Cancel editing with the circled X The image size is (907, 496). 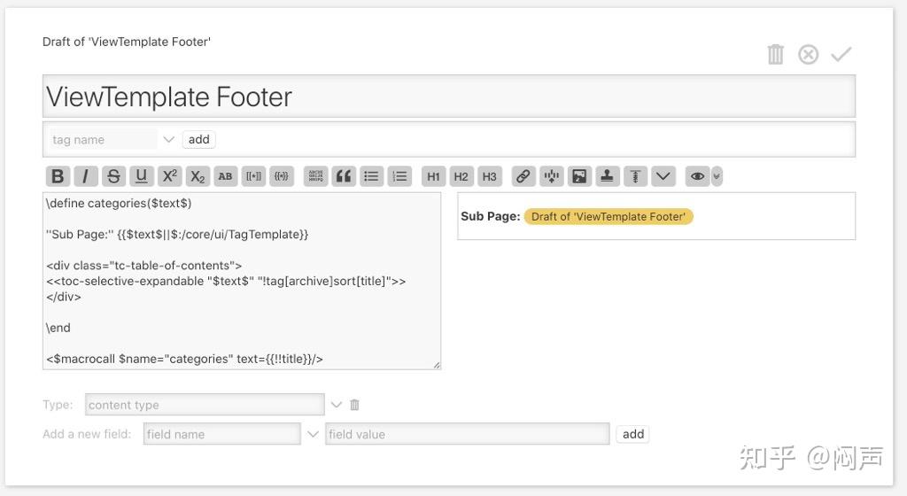point(809,55)
